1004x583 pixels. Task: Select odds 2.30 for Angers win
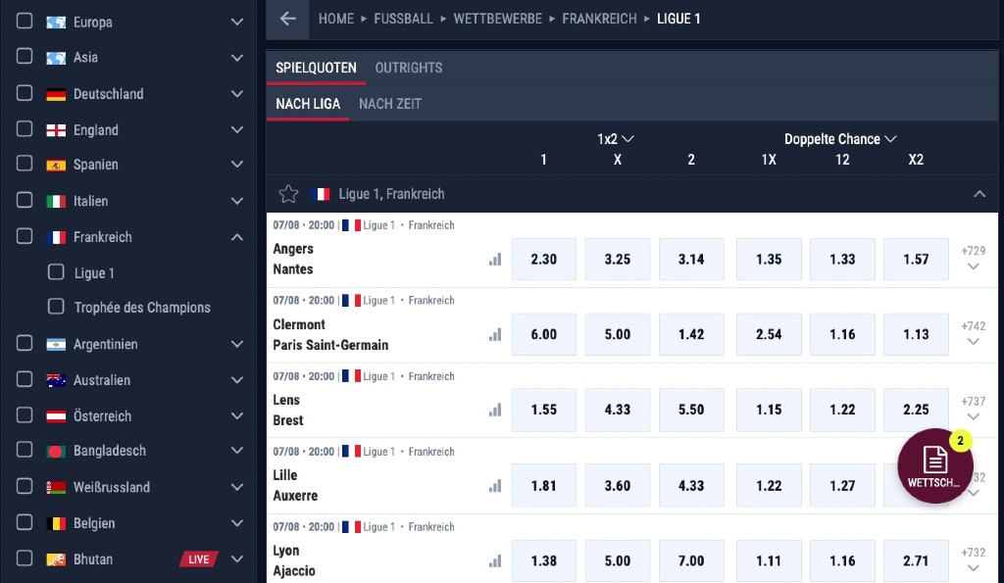tap(543, 260)
